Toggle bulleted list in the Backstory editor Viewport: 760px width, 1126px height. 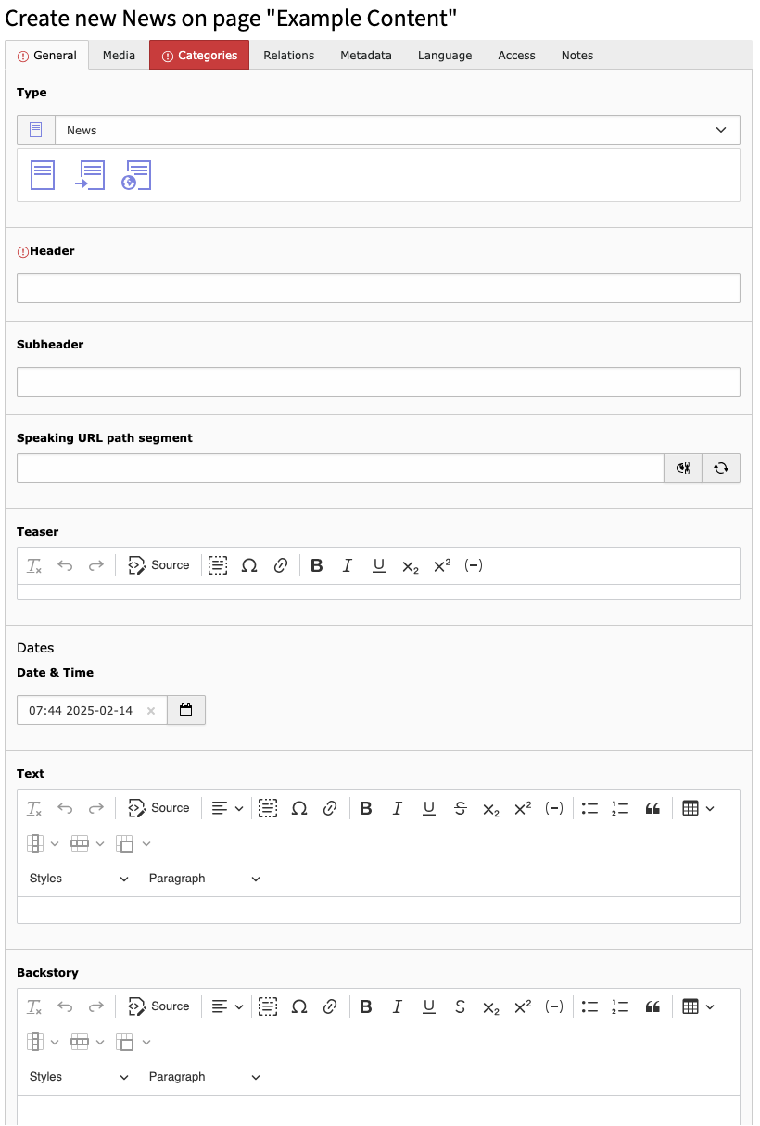click(x=589, y=1006)
